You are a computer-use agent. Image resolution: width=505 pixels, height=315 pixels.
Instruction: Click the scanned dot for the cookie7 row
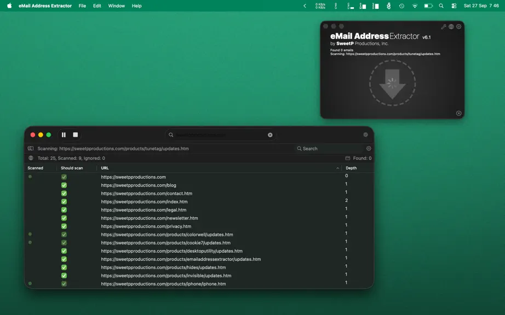point(30,242)
